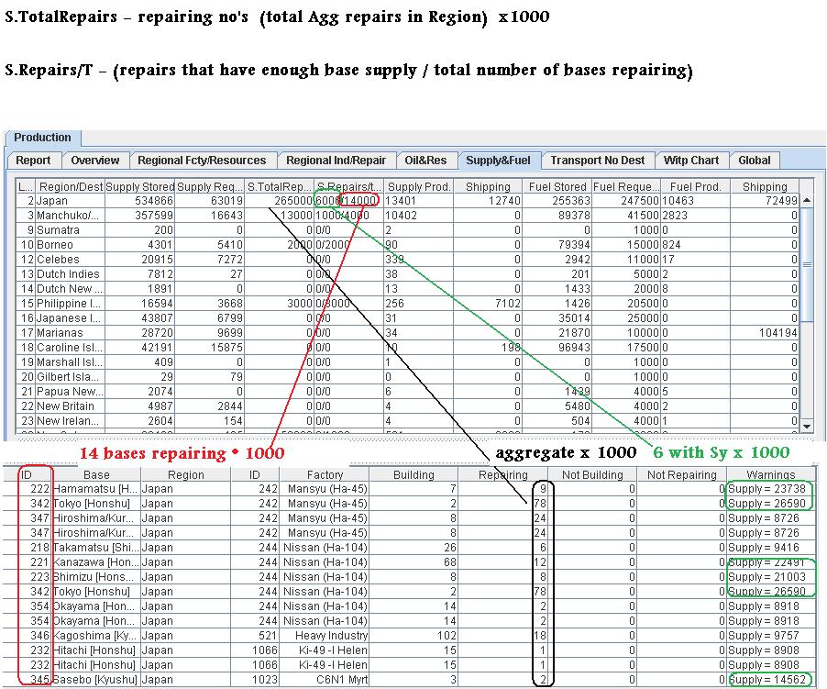Click the Warnings column header
This screenshot has height=689, width=827.
click(x=770, y=475)
